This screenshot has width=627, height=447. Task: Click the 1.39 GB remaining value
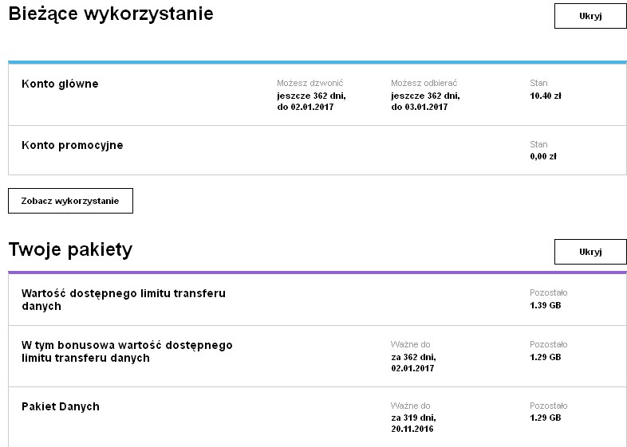[x=546, y=305]
